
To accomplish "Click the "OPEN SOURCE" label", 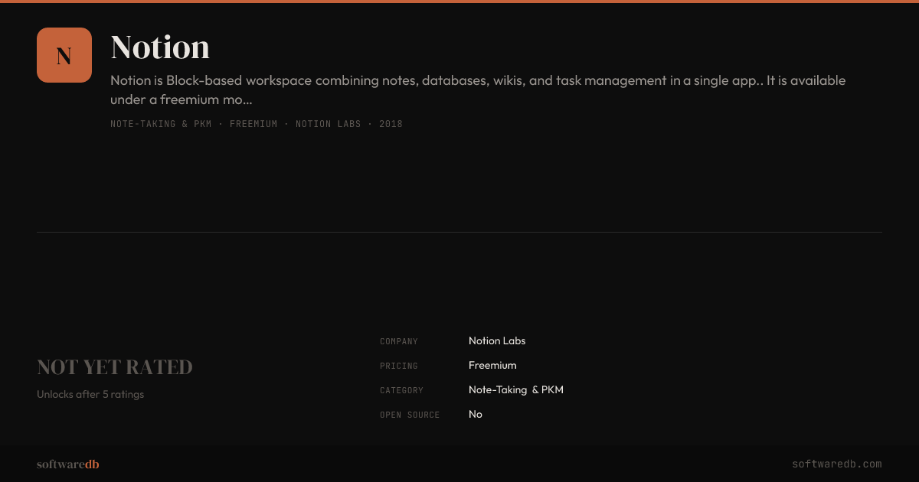I will tap(410, 415).
